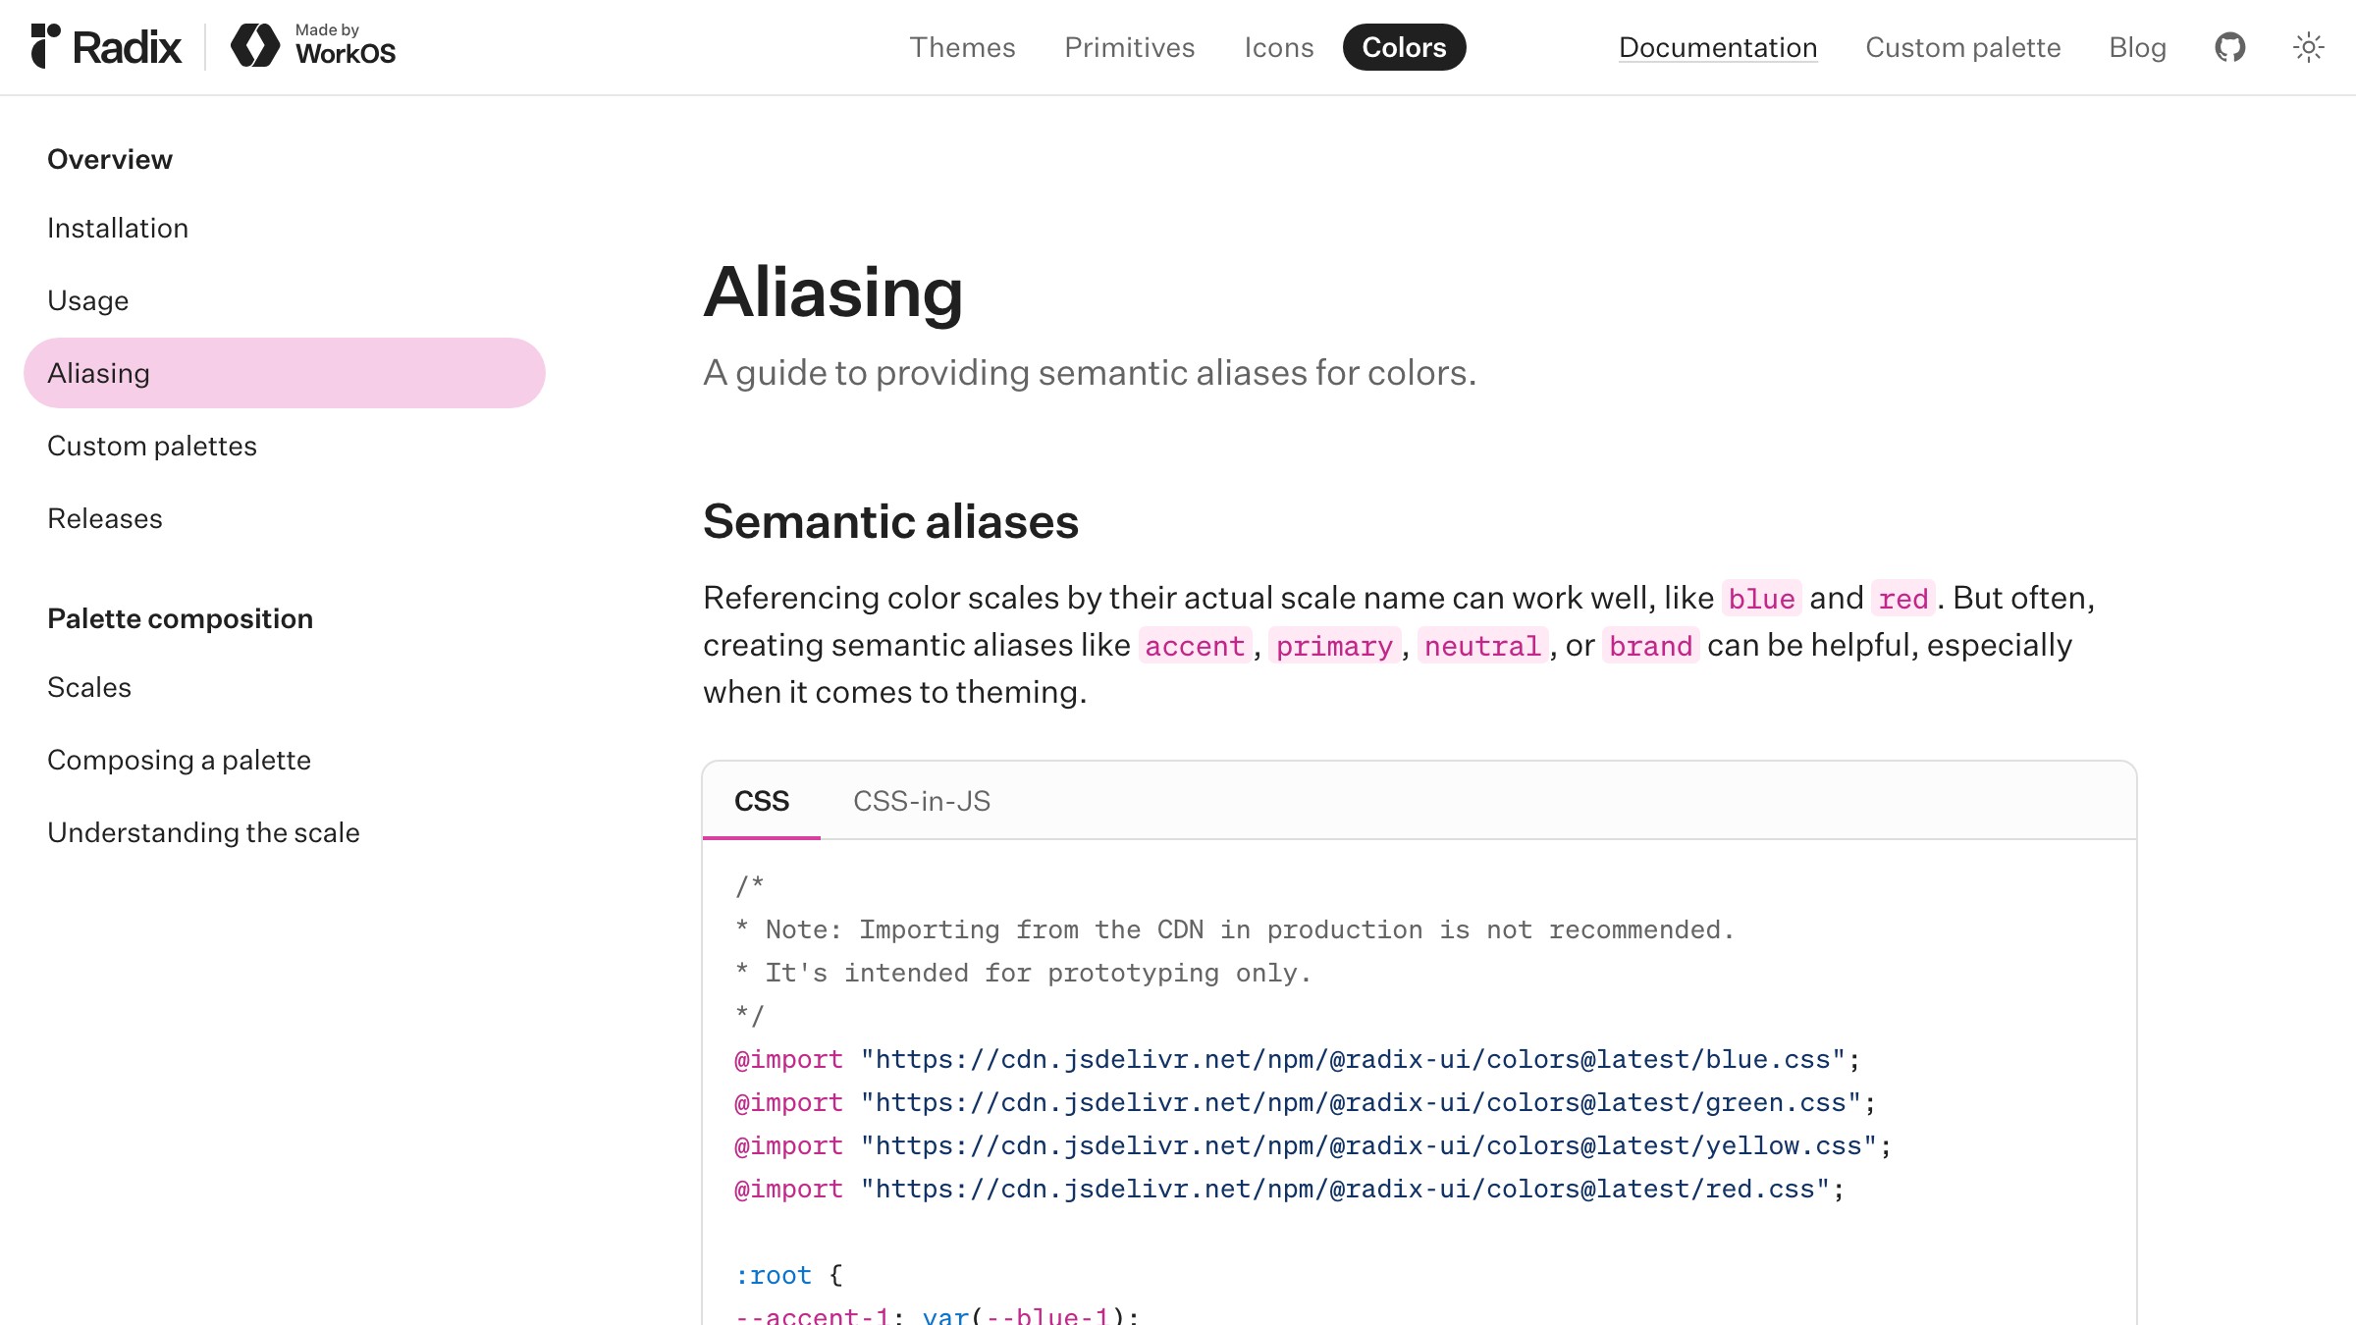2356x1325 pixels.
Task: Open the Custom palettes sidebar entry
Action: pos(151,446)
